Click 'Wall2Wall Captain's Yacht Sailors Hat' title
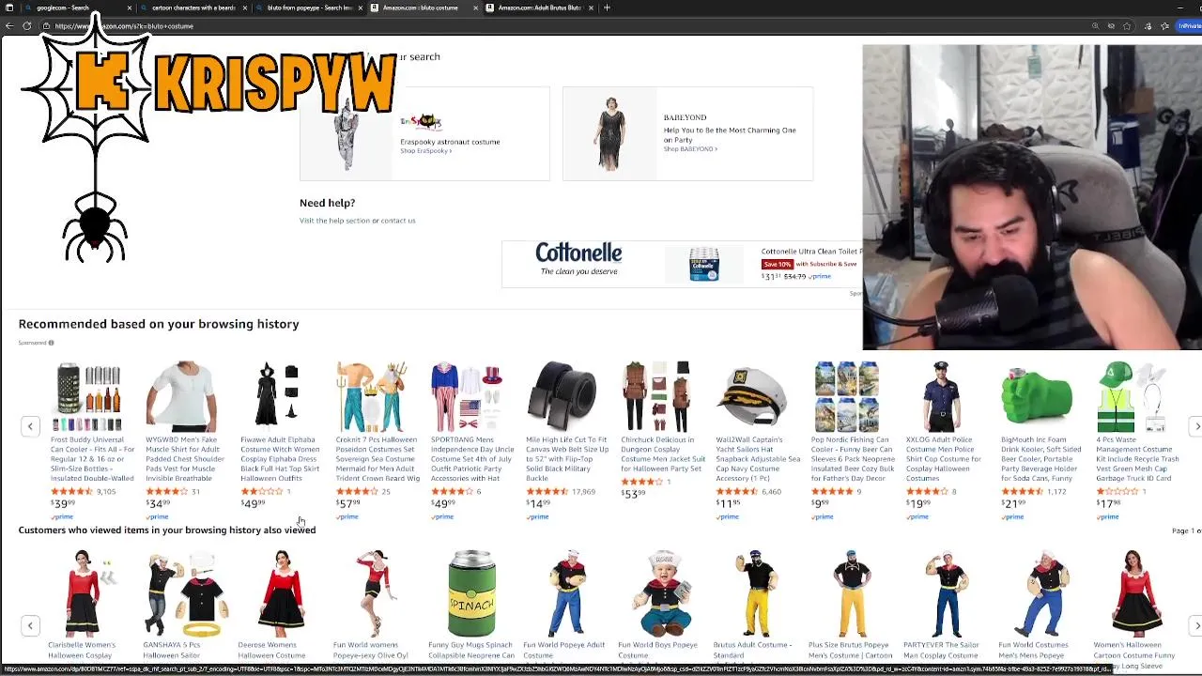This screenshot has height=676, width=1202. click(758, 459)
